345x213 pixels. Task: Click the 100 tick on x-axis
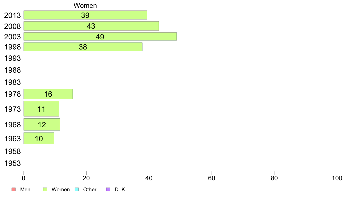click(x=337, y=178)
